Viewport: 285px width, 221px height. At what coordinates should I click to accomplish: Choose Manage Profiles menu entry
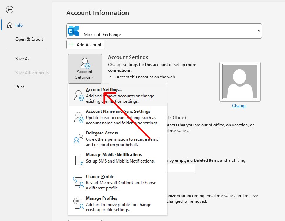pyautogui.click(x=117, y=204)
